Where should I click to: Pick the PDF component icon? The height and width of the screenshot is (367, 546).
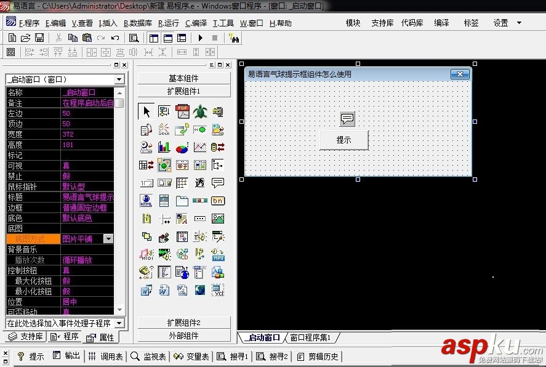click(182, 111)
